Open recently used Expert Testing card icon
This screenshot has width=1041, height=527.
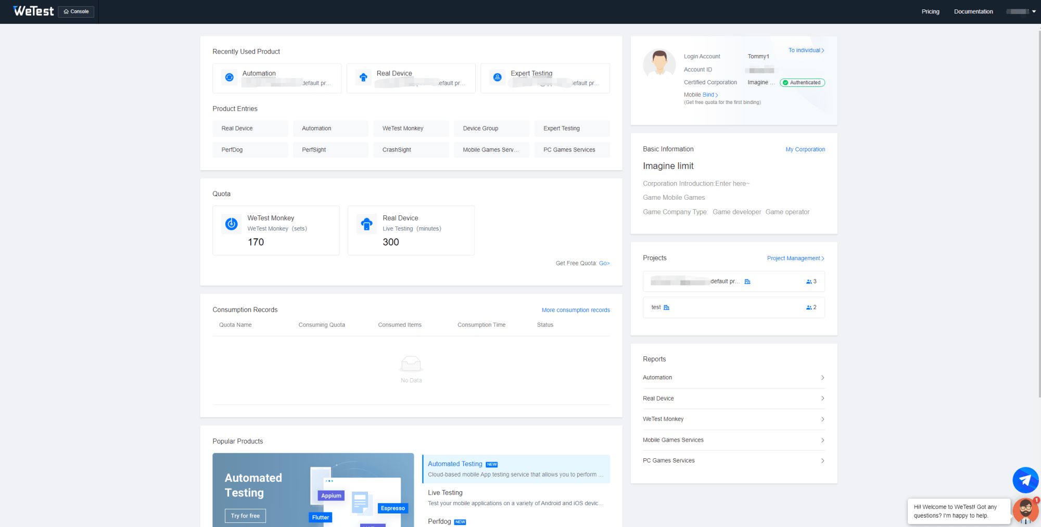(498, 78)
